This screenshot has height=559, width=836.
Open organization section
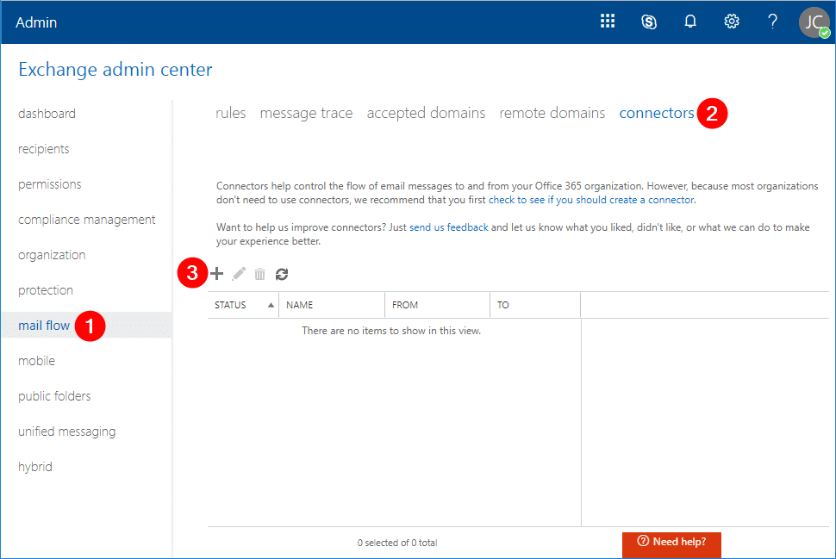[x=52, y=255]
